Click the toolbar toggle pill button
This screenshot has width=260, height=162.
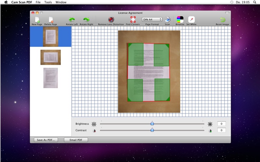(227, 13)
